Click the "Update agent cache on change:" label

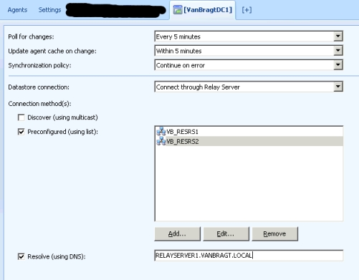pyautogui.click(x=52, y=51)
